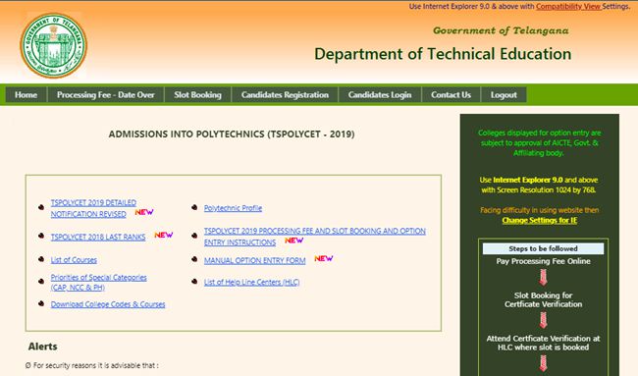Open Contact Us page from menu

(x=451, y=95)
